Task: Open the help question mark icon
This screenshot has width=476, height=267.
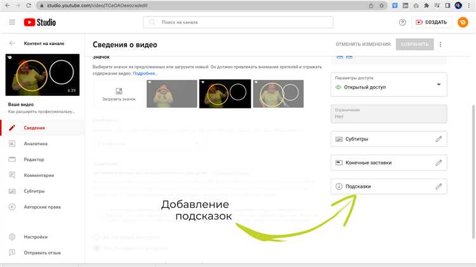Action: [402, 23]
